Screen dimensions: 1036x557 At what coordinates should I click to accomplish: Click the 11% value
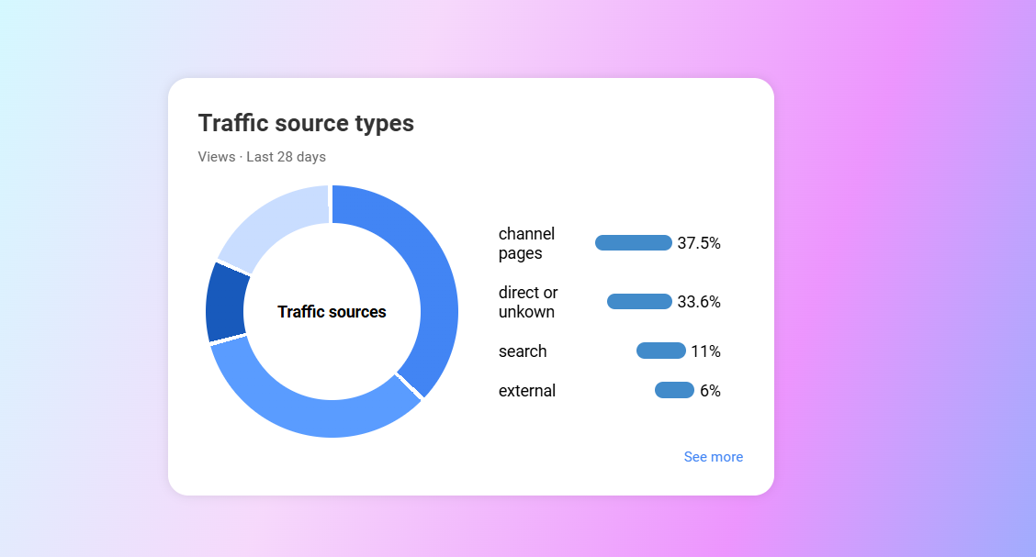pos(705,351)
